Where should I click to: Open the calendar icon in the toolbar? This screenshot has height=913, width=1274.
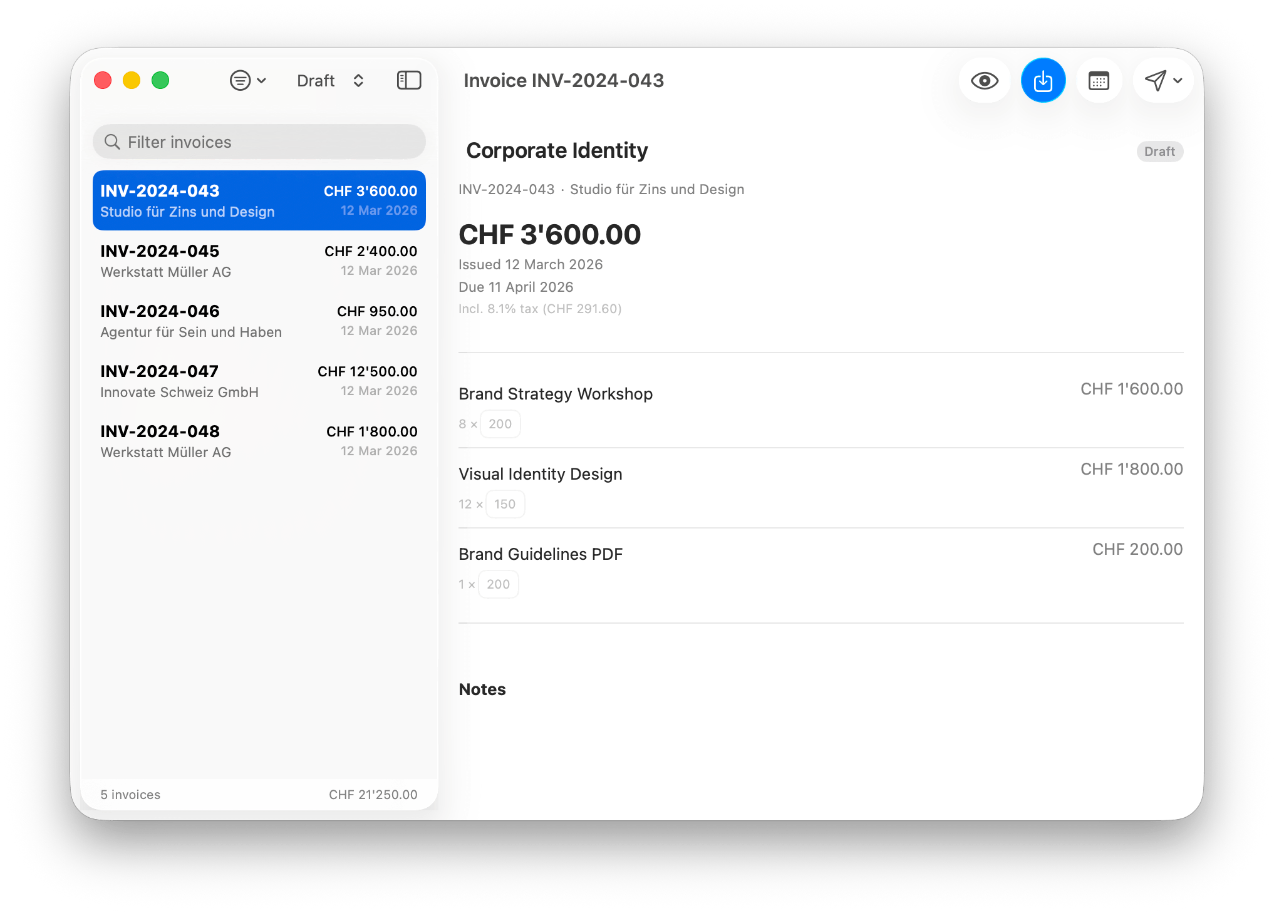pos(1099,80)
